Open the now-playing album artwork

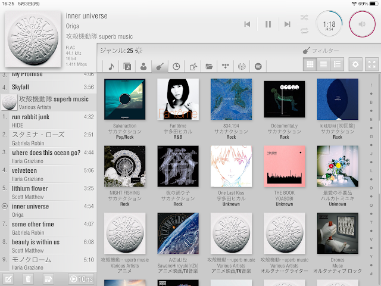point(33,39)
